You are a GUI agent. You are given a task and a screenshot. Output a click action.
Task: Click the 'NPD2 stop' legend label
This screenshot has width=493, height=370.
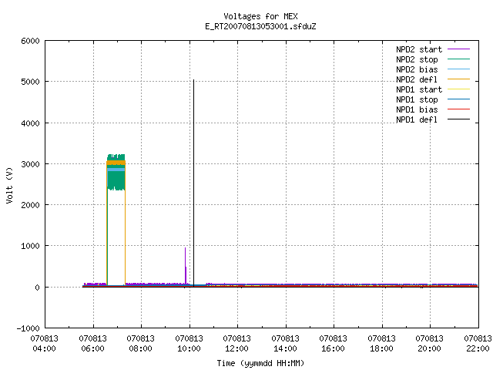(x=417, y=59)
